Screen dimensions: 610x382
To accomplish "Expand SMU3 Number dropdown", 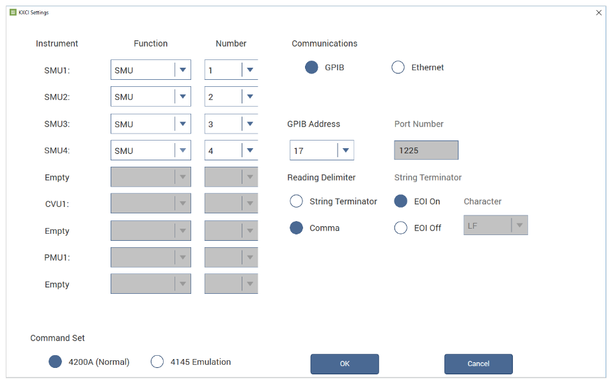I will coord(249,124).
